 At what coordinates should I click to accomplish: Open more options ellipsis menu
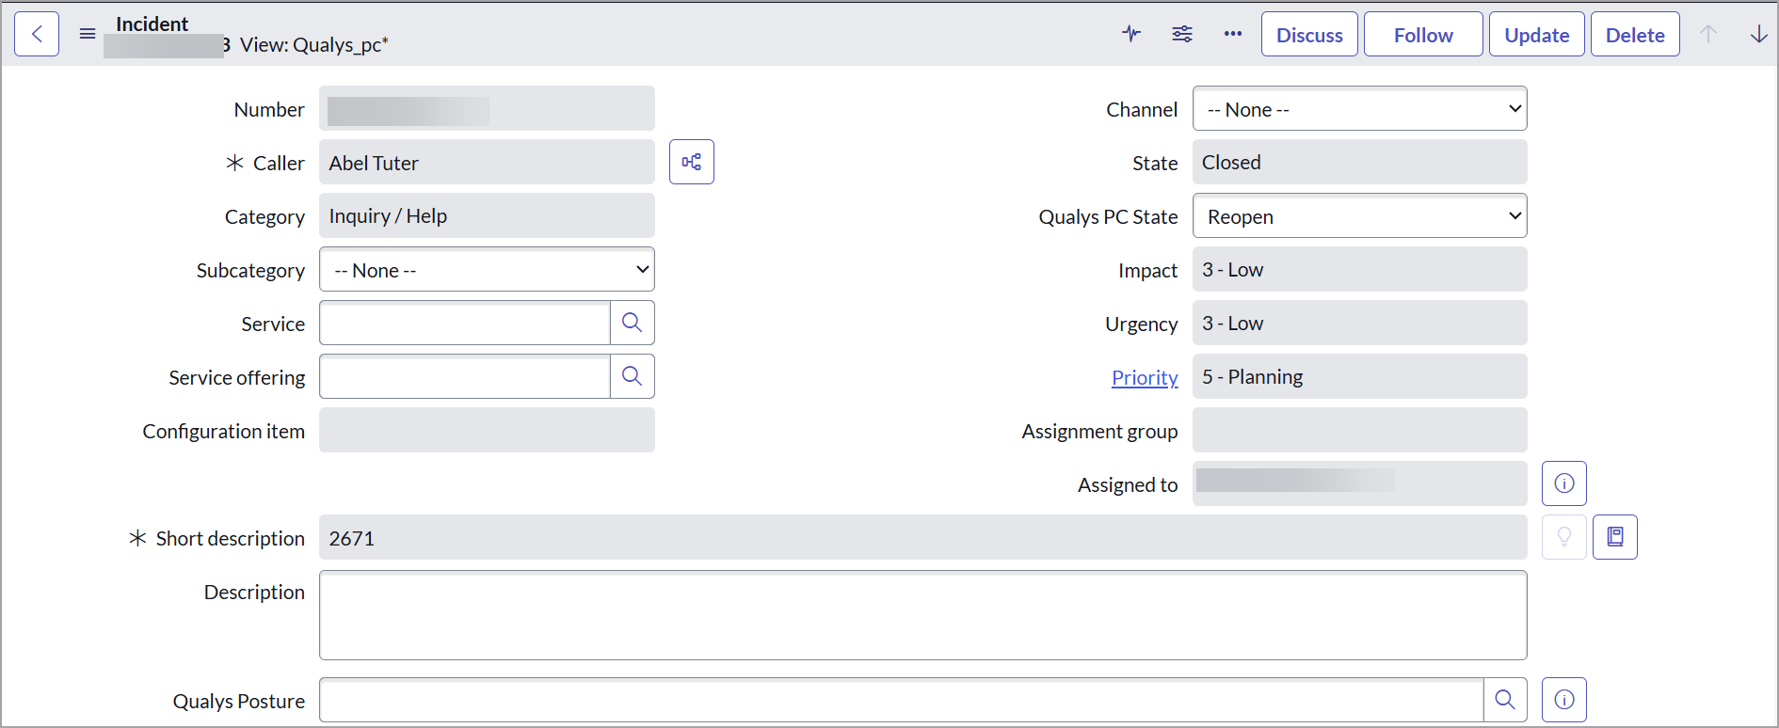pyautogui.click(x=1233, y=35)
